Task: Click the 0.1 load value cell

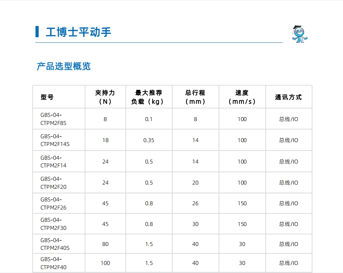Action: click(x=149, y=119)
